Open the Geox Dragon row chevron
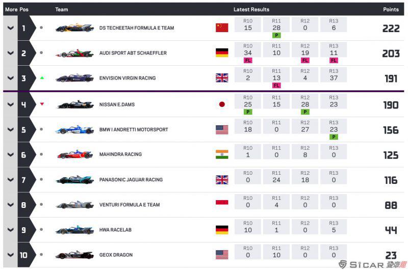Viewport: 408px width, 270px height. [x=10, y=255]
